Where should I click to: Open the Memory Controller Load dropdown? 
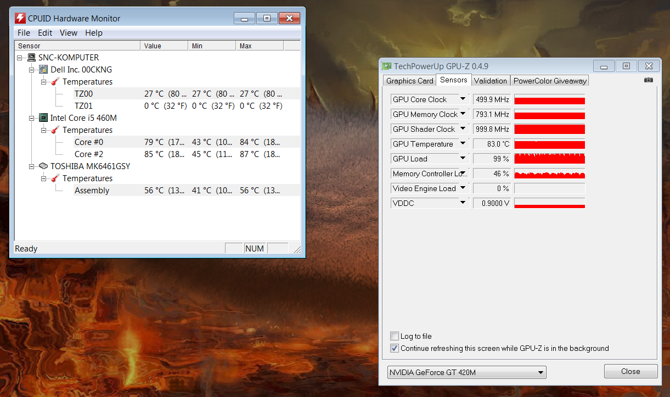[x=463, y=174]
